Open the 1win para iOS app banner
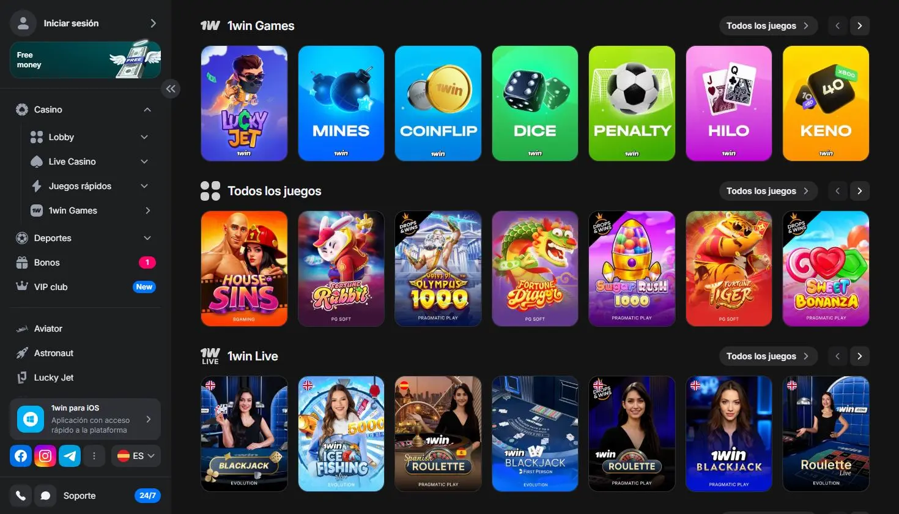The width and height of the screenshot is (899, 514). [85, 419]
